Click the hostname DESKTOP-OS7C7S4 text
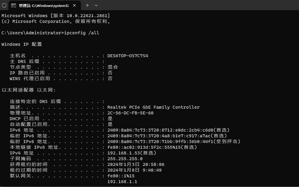This screenshot has width=299, height=187. click(x=128, y=56)
